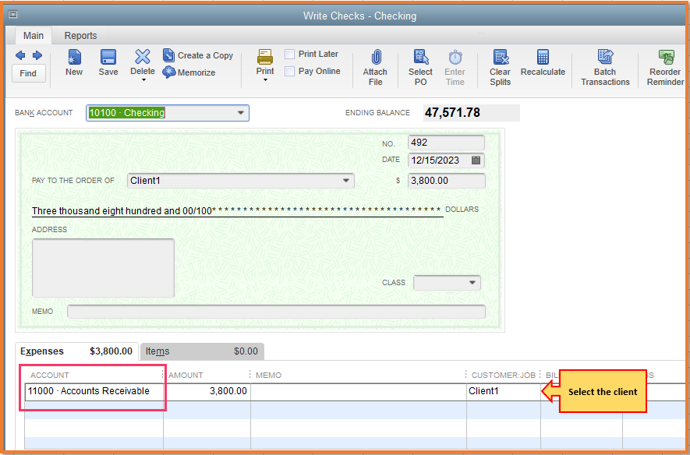This screenshot has height=455, width=690.
Task: Open the Delete dropdown arrow
Action: point(143,80)
